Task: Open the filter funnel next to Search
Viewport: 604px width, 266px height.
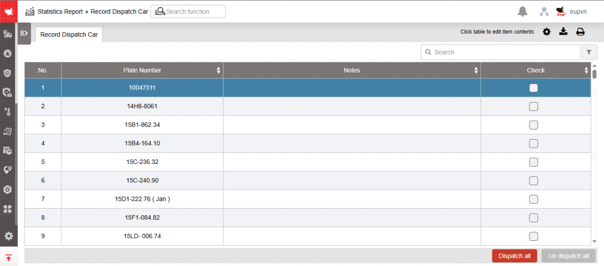Action: pyautogui.click(x=588, y=52)
